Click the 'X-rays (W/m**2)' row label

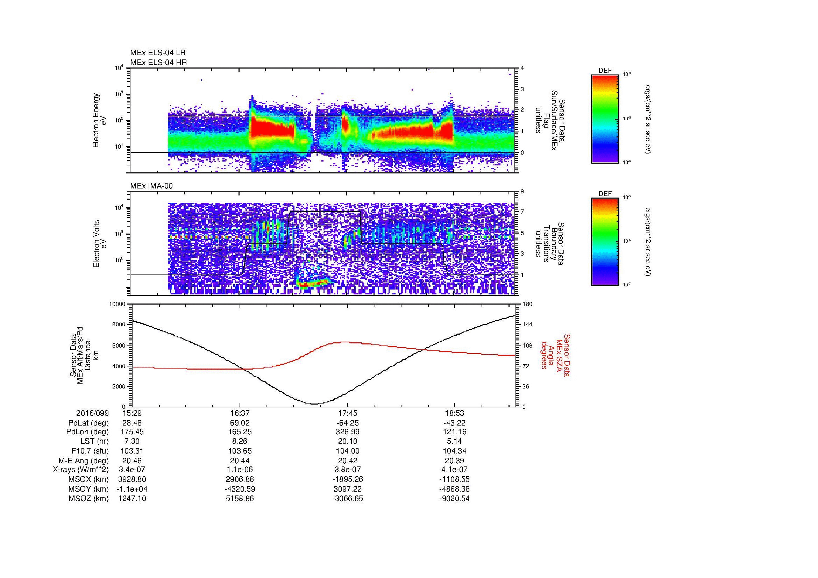80,470
